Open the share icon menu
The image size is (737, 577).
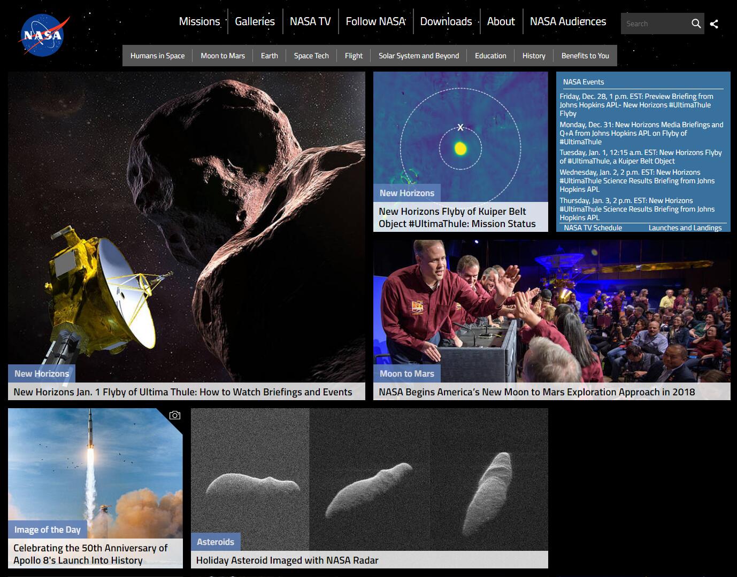coord(714,24)
